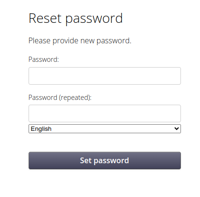Click the 'Reset password' heading

tap(76, 19)
